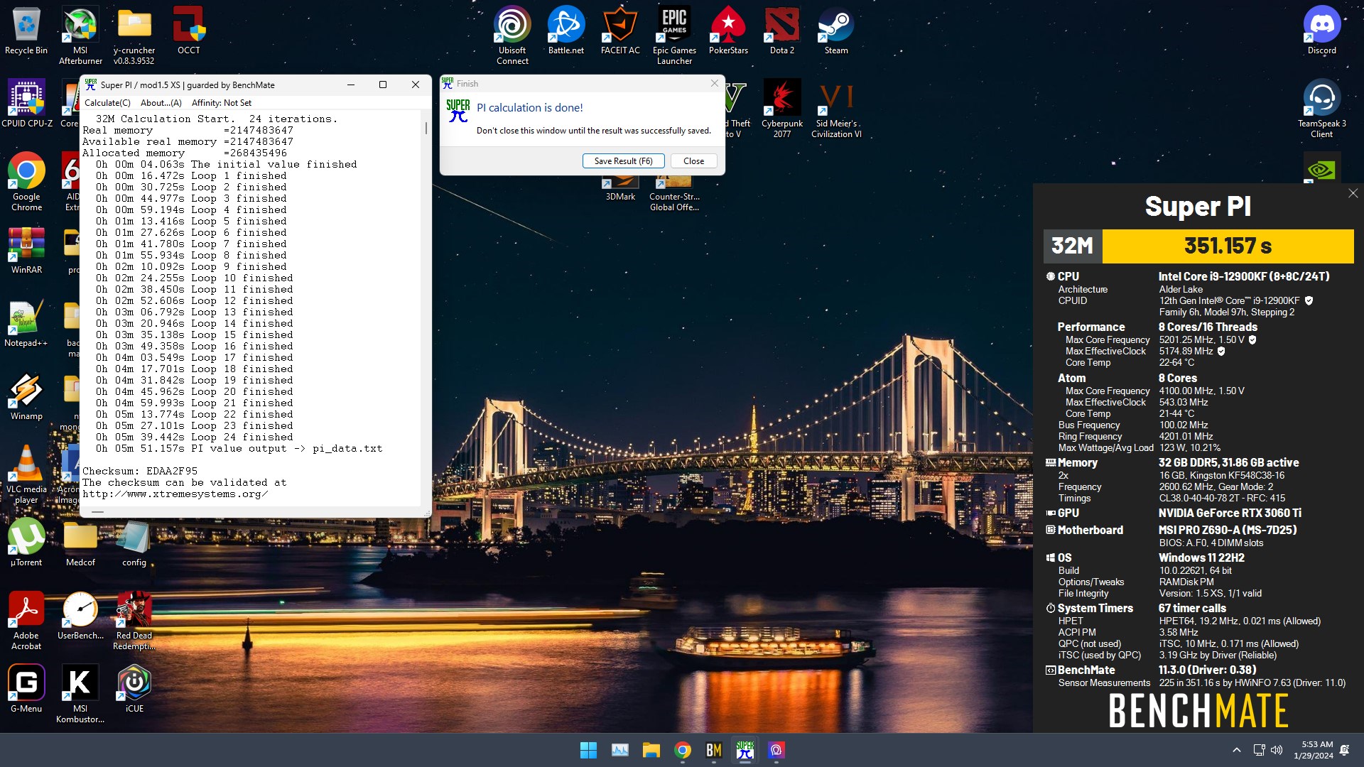Viewport: 1364px width, 767px height.
Task: Click Affinity: Not Set in Super PI menu bar
Action: [x=222, y=103]
